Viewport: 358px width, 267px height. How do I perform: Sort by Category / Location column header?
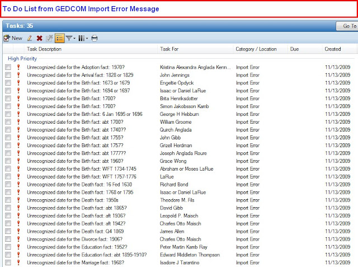256,49
